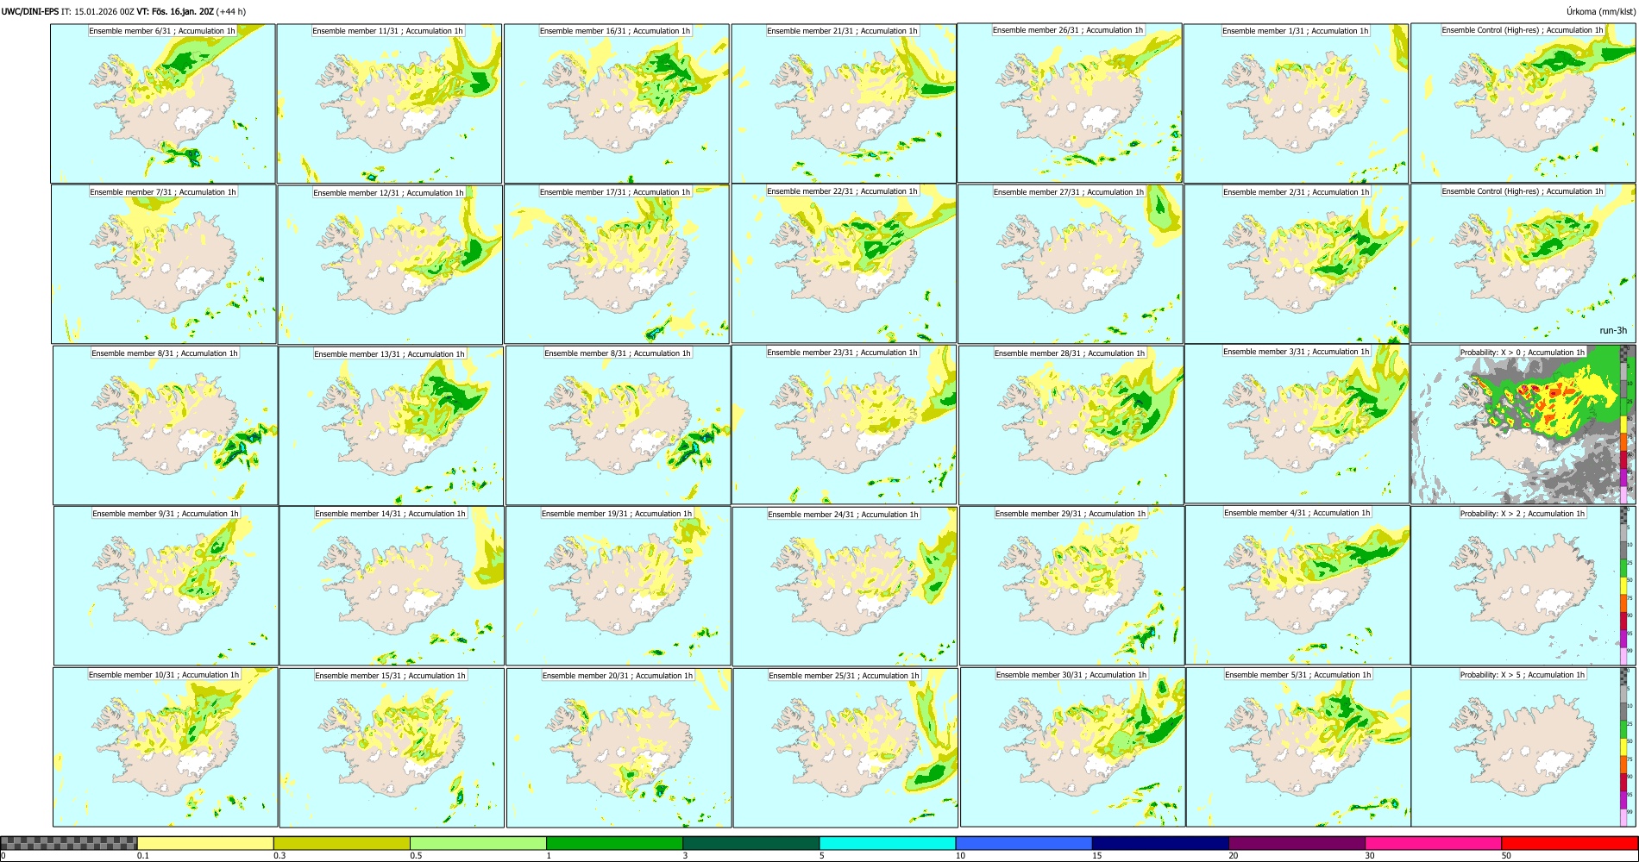Select Ensemble member 30/31 map
The image size is (1639, 862).
1073,747
